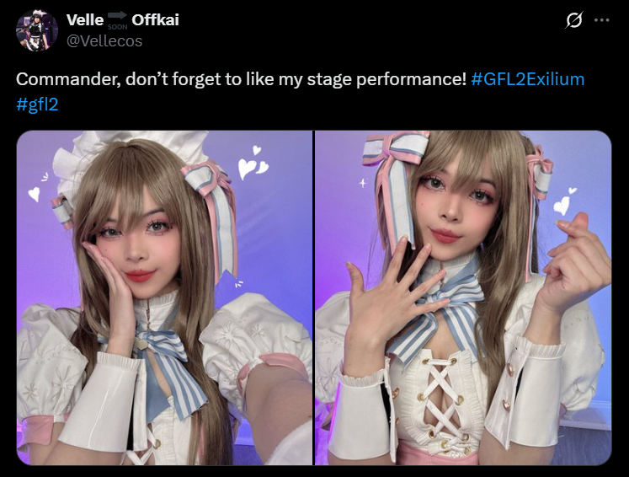
Task: Visit the @Vellecos handle
Action: [104, 41]
